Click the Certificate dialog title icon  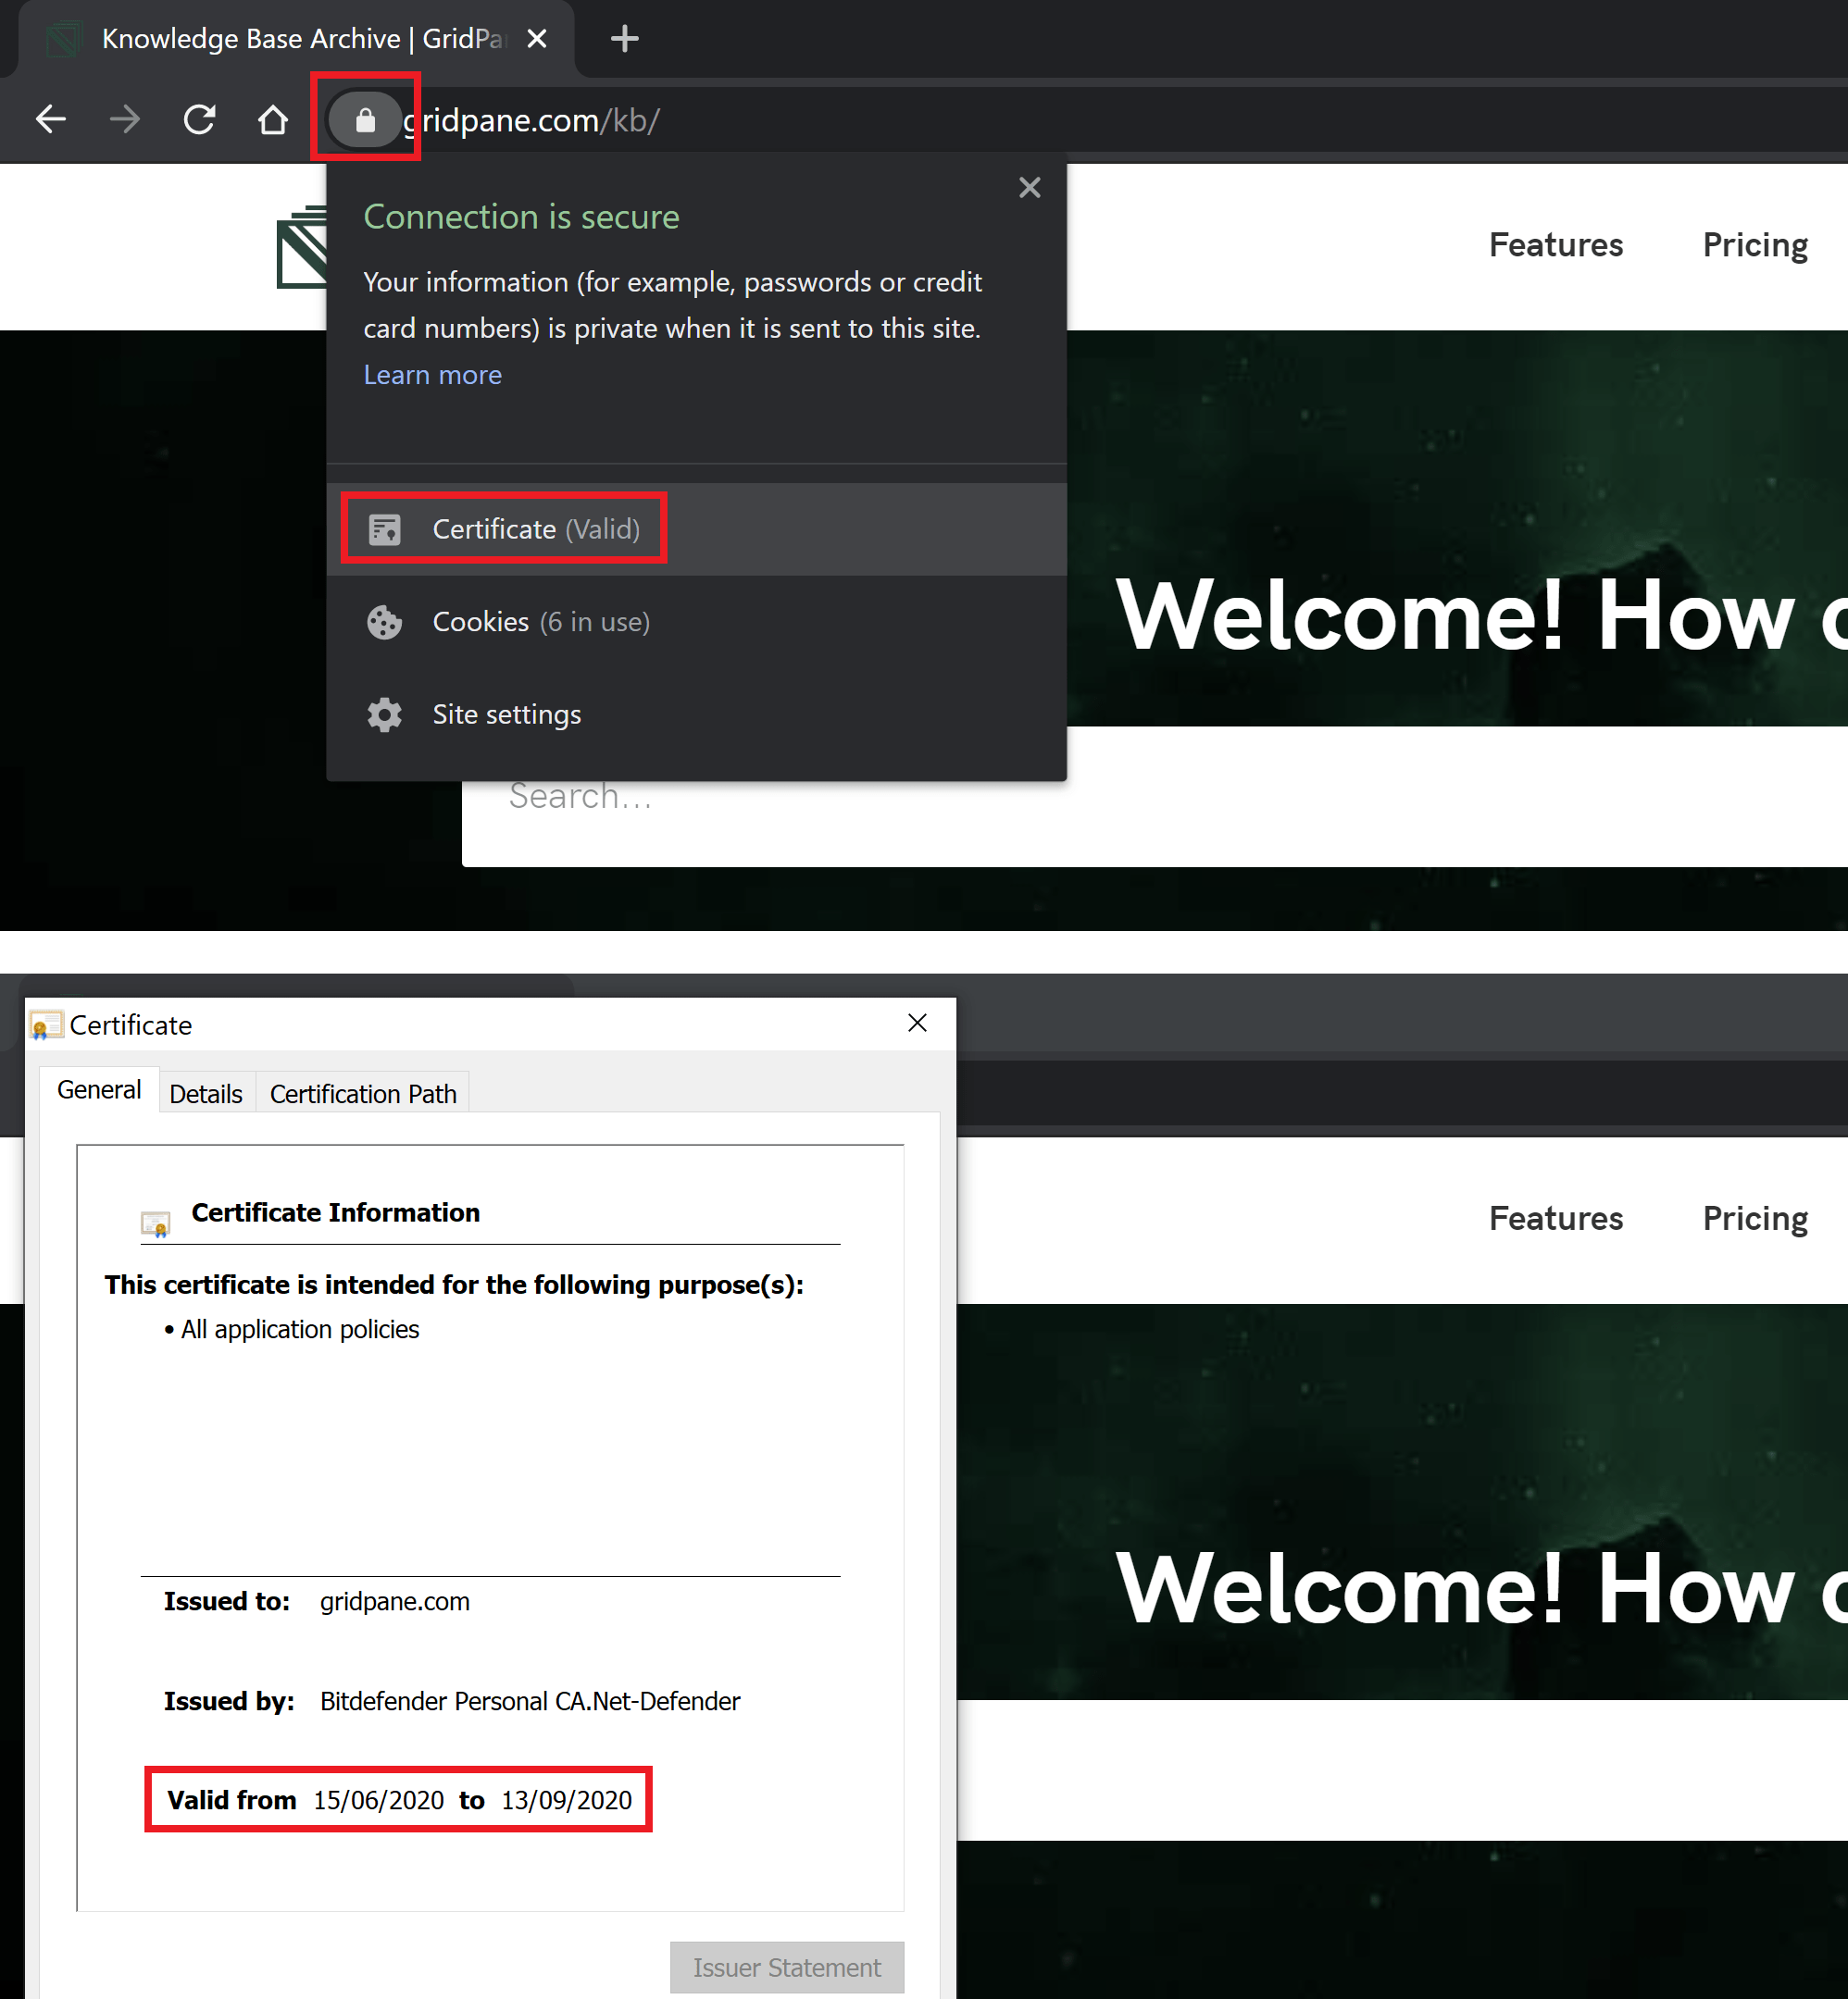click(46, 1025)
